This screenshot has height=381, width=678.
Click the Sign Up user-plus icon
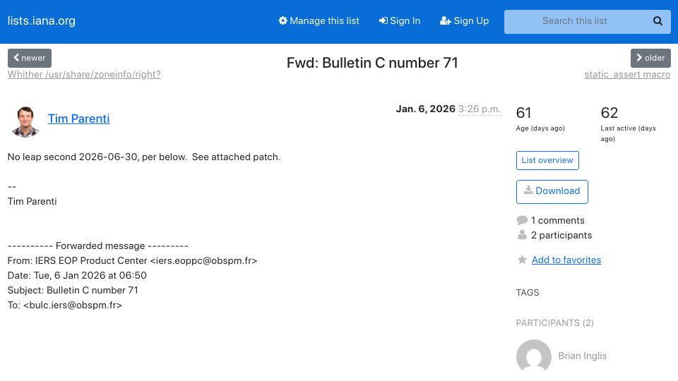(x=446, y=20)
